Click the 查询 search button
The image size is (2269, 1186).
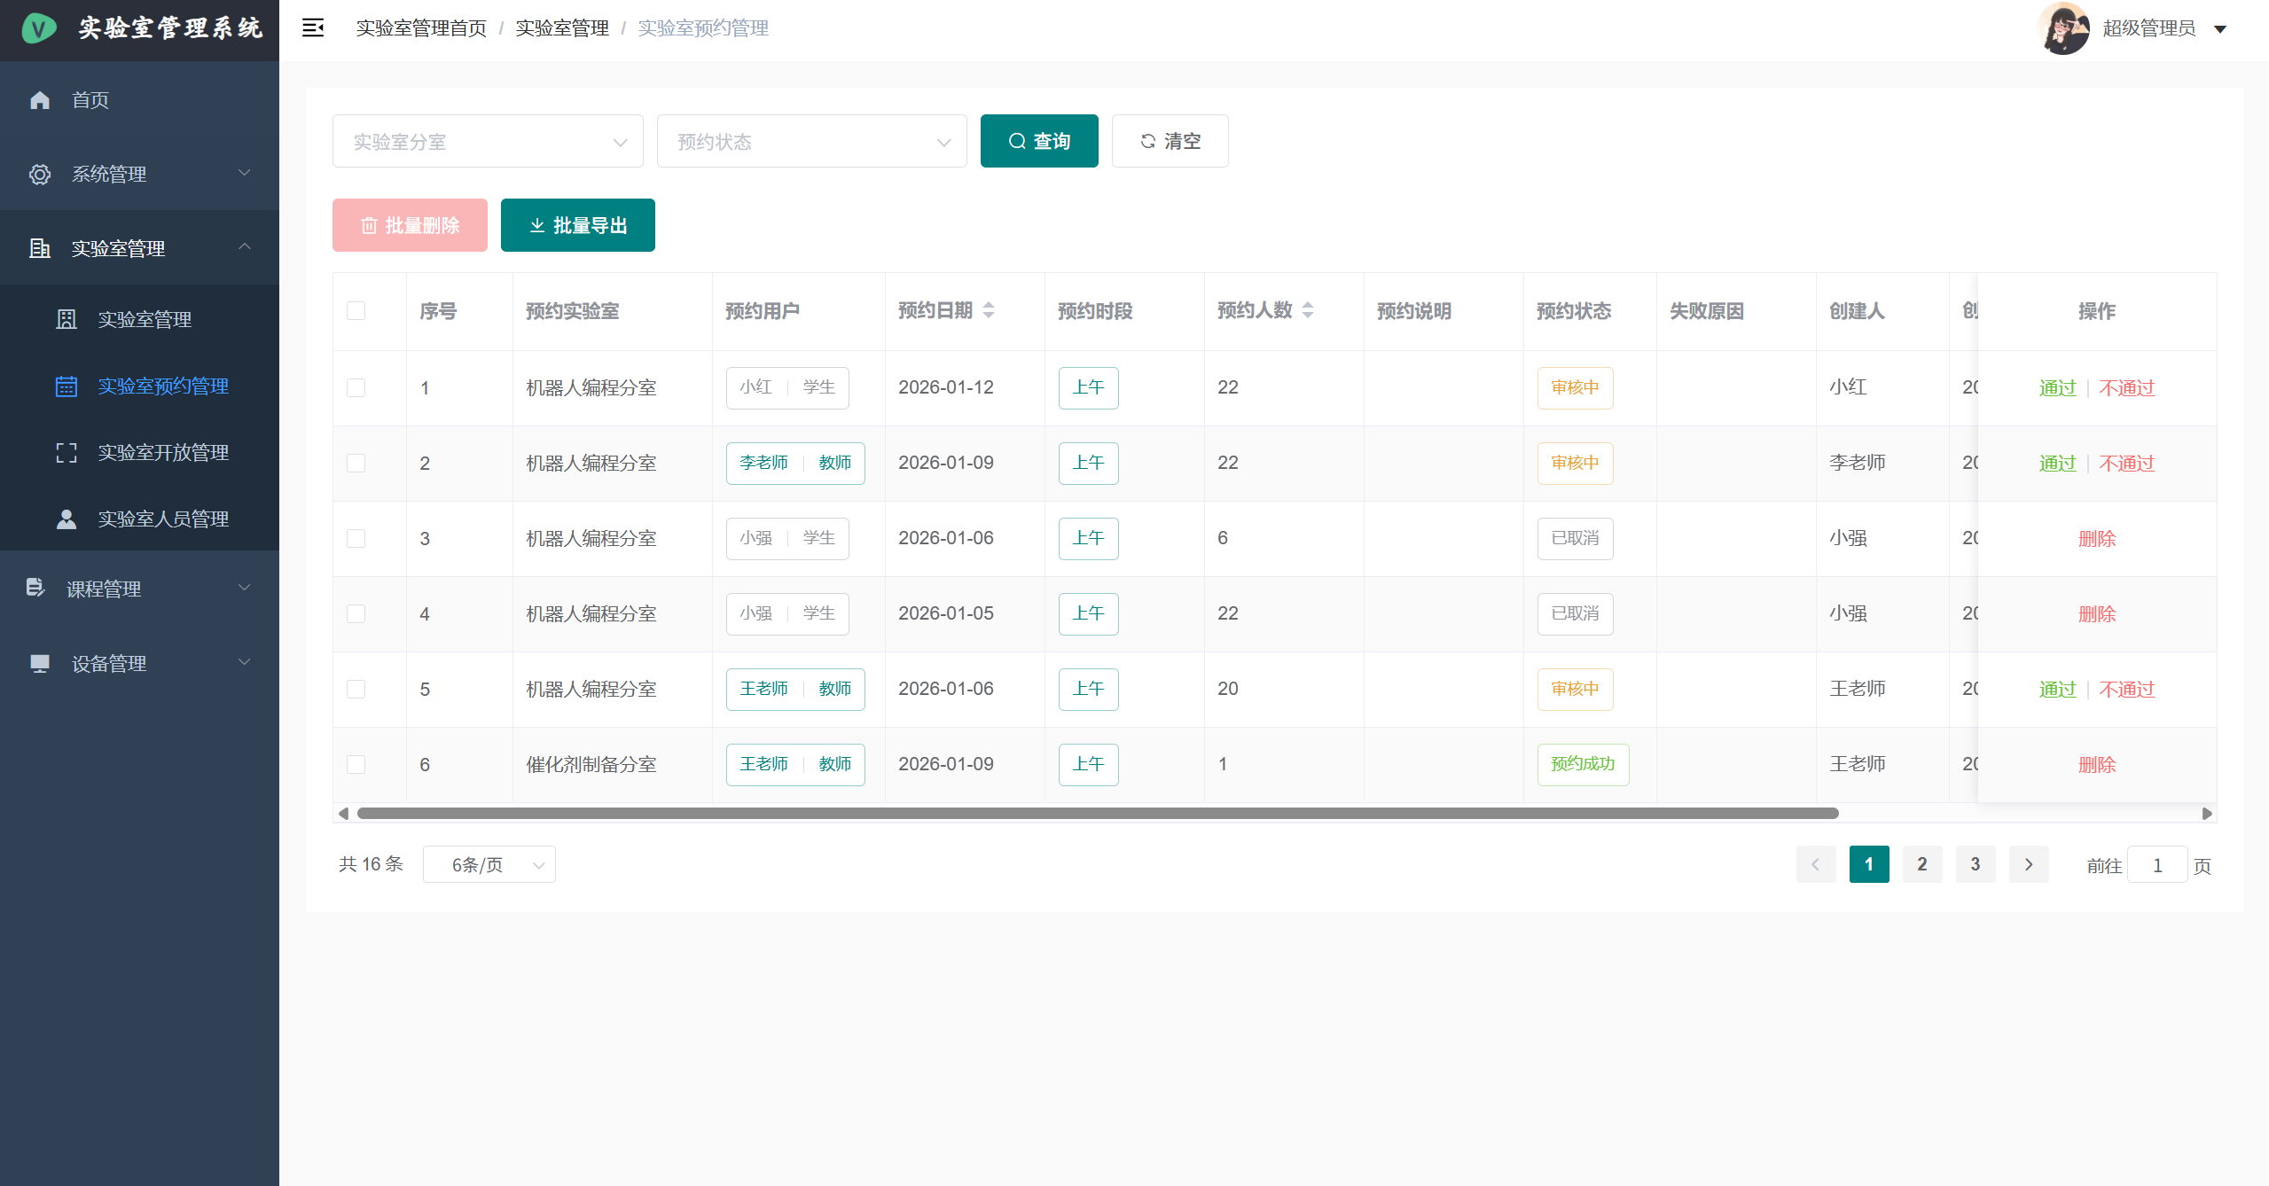(1039, 142)
